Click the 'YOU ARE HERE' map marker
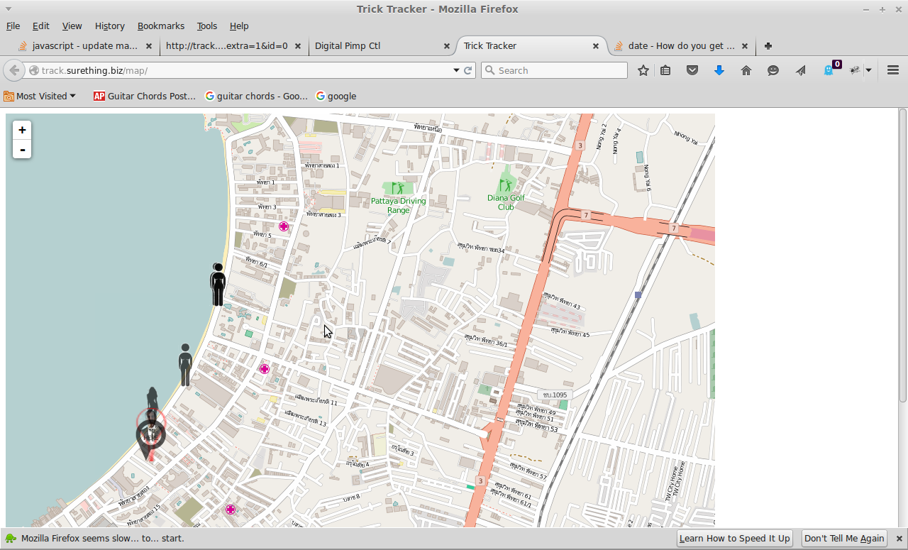The image size is (908, 550). 150,435
